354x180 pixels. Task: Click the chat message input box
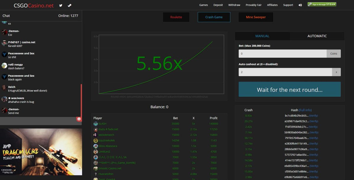(38, 121)
